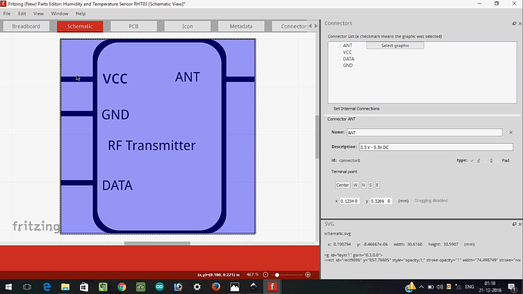Switch to the Icon tab
523x294 pixels.
pos(187,26)
